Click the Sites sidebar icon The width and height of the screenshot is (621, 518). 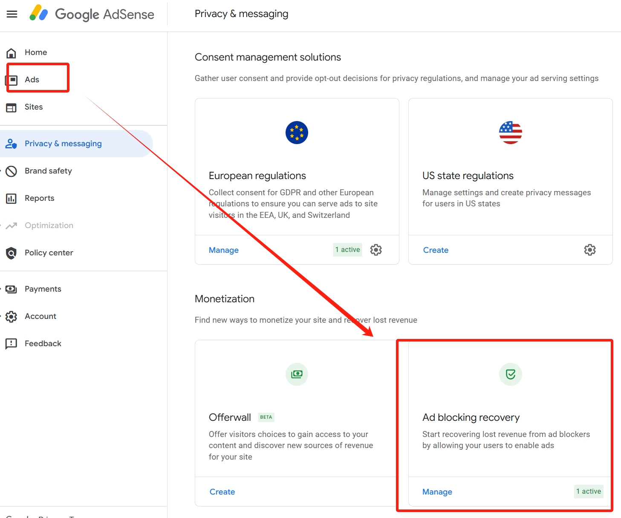tap(11, 107)
